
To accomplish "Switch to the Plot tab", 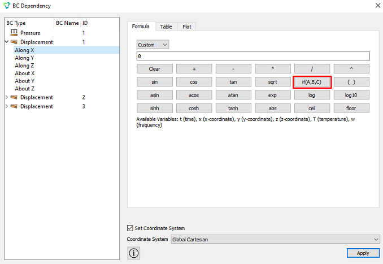I will tap(187, 27).
